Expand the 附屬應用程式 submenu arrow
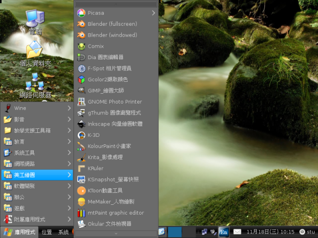 [x=69, y=219]
